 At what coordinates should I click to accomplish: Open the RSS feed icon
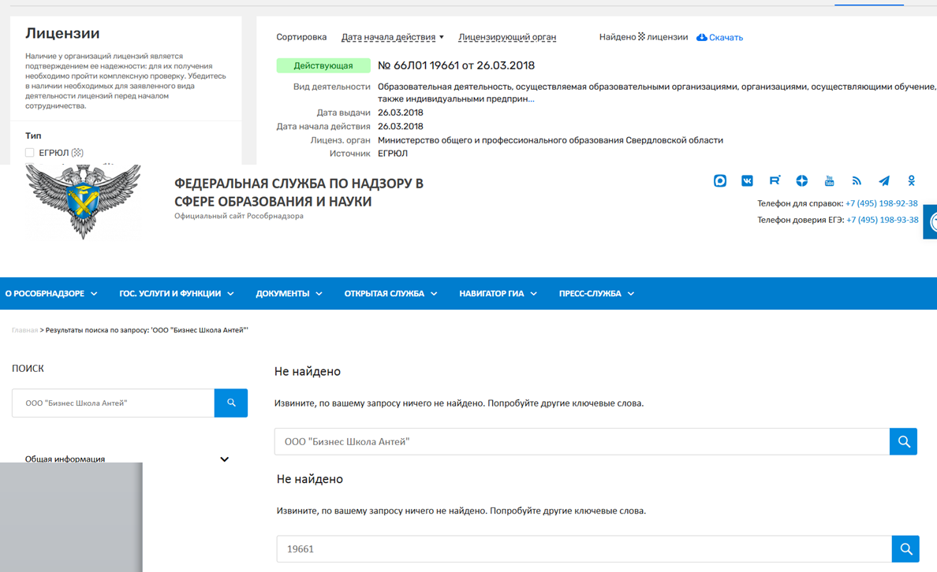[857, 181]
